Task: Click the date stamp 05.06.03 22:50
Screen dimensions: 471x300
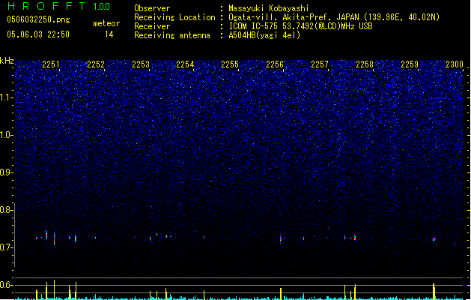Action: pos(38,34)
